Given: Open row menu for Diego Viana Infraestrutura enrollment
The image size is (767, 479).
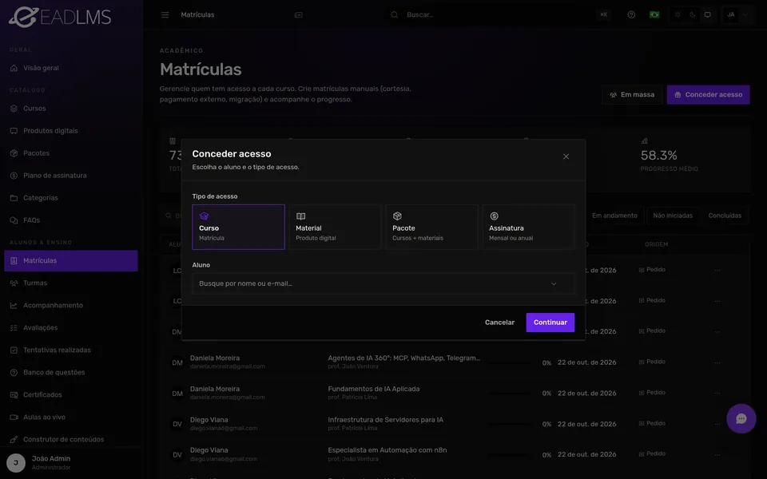Looking at the screenshot, I should click(717, 424).
